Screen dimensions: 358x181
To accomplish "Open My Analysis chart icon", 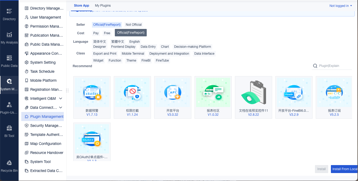I will pyautogui.click(x=9, y=35).
